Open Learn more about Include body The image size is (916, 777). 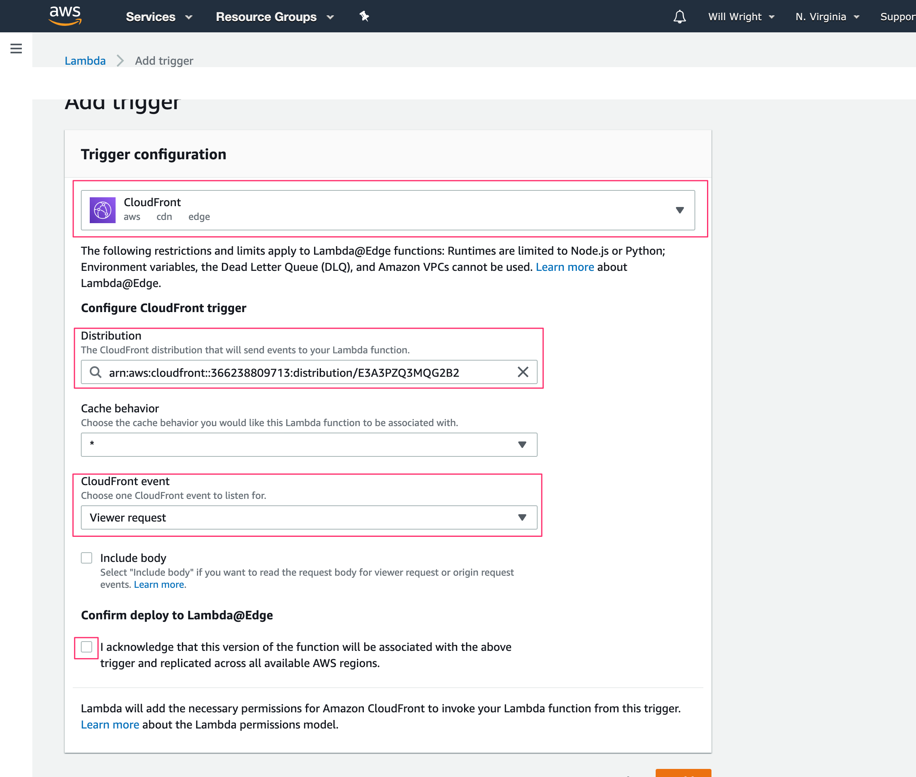coord(159,585)
